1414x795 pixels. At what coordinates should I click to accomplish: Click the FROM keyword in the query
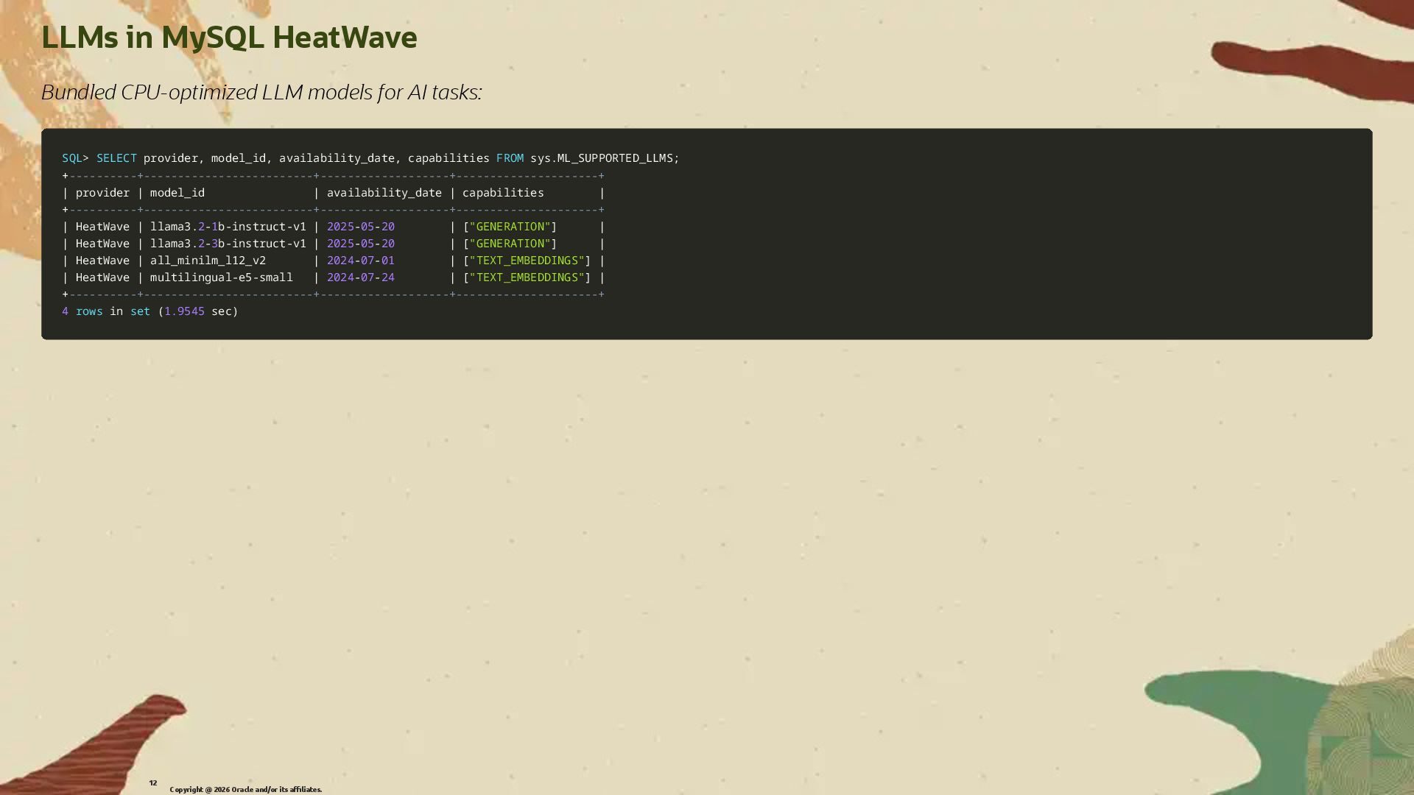[510, 158]
